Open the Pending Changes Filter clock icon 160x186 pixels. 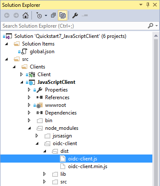[x=39, y=15]
